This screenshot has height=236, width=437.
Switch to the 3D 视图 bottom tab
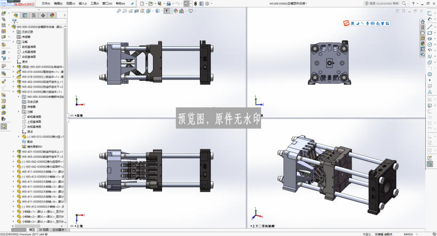[x=44, y=230]
